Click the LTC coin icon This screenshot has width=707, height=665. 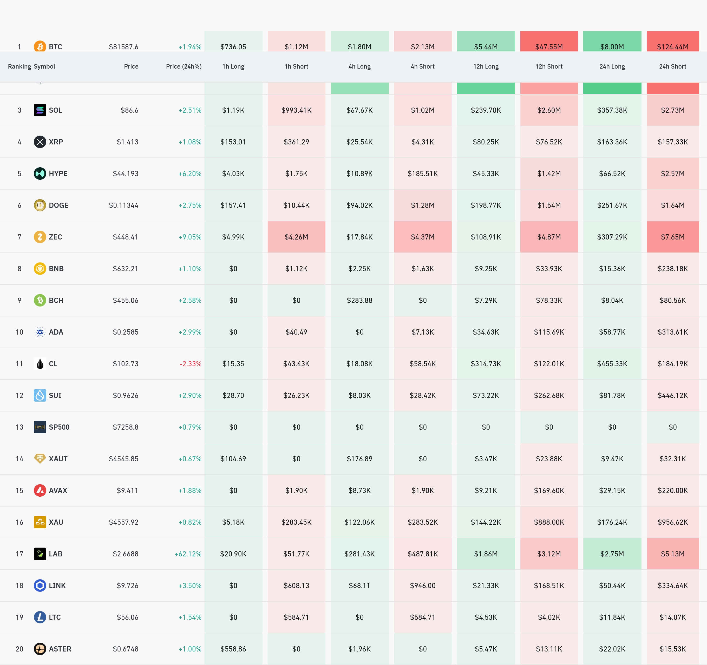[x=40, y=617]
